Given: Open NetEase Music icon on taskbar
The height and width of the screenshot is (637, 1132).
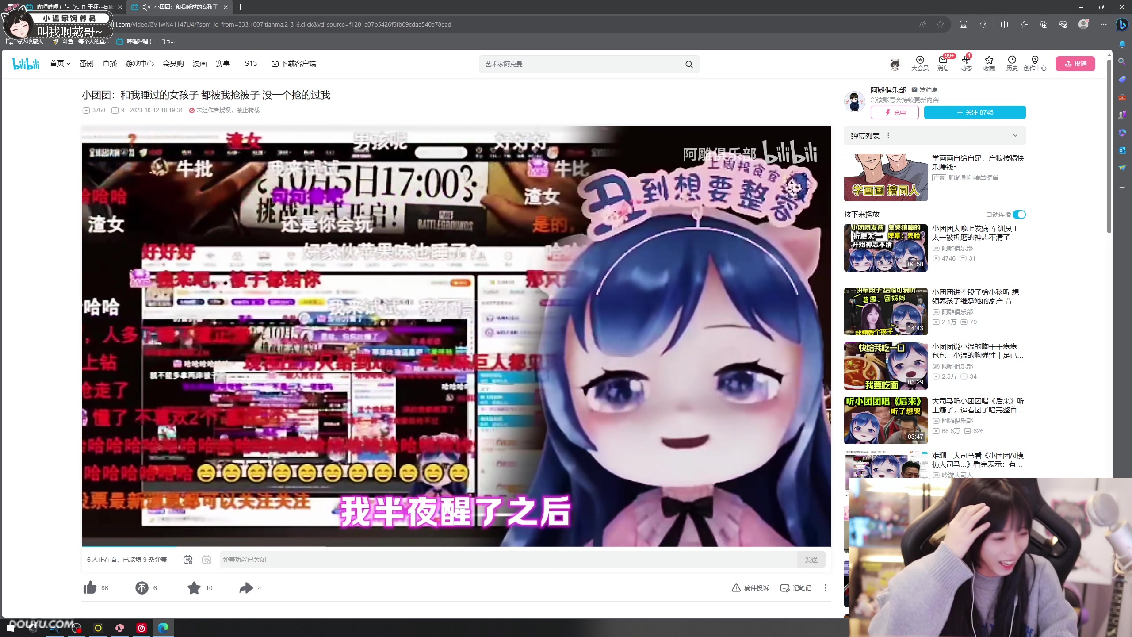Looking at the screenshot, I should [x=141, y=628].
